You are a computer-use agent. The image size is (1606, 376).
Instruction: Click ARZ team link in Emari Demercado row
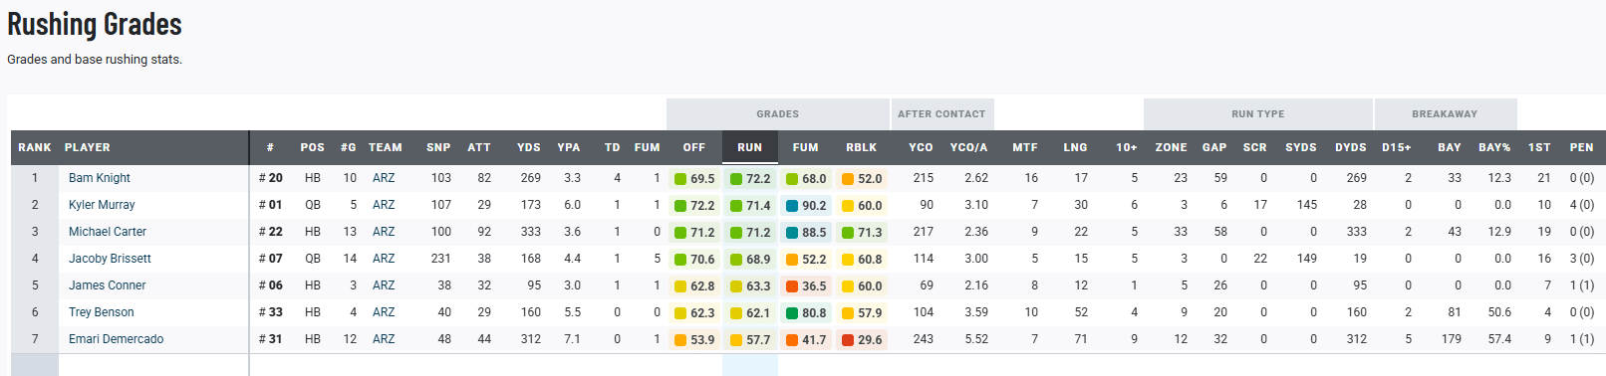[384, 339]
